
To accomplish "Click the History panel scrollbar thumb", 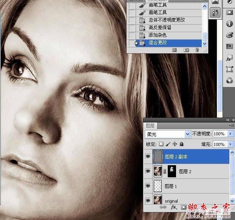I will [x=204, y=36].
